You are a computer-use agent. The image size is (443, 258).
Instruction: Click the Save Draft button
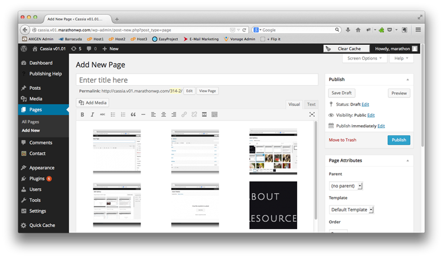point(341,93)
